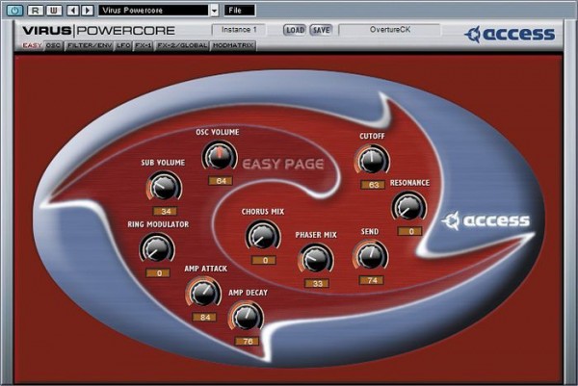Switch to the FILTER/ENV tab
The image size is (578, 386).
click(90, 45)
